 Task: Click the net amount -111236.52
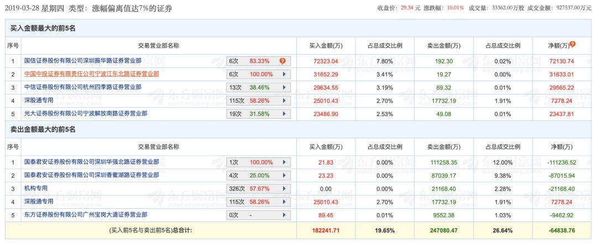[562, 162]
